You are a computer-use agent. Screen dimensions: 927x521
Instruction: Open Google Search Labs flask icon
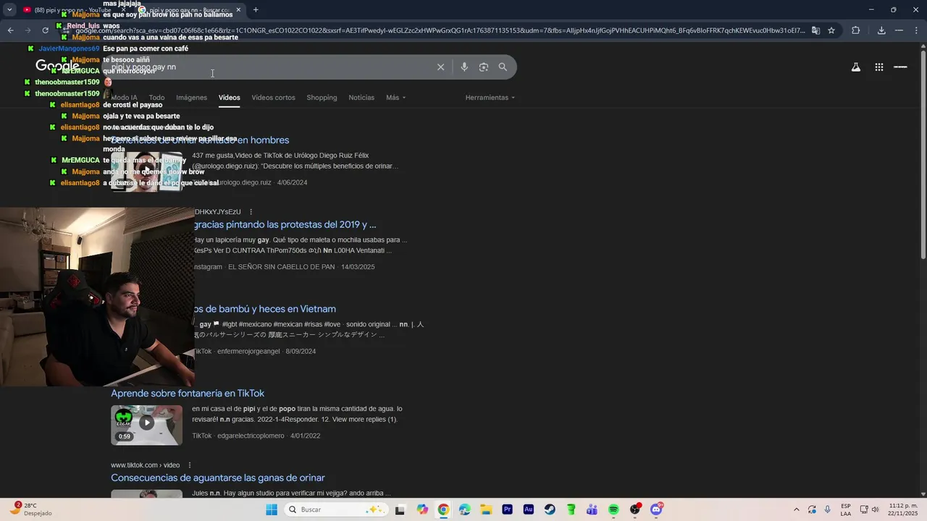point(855,67)
